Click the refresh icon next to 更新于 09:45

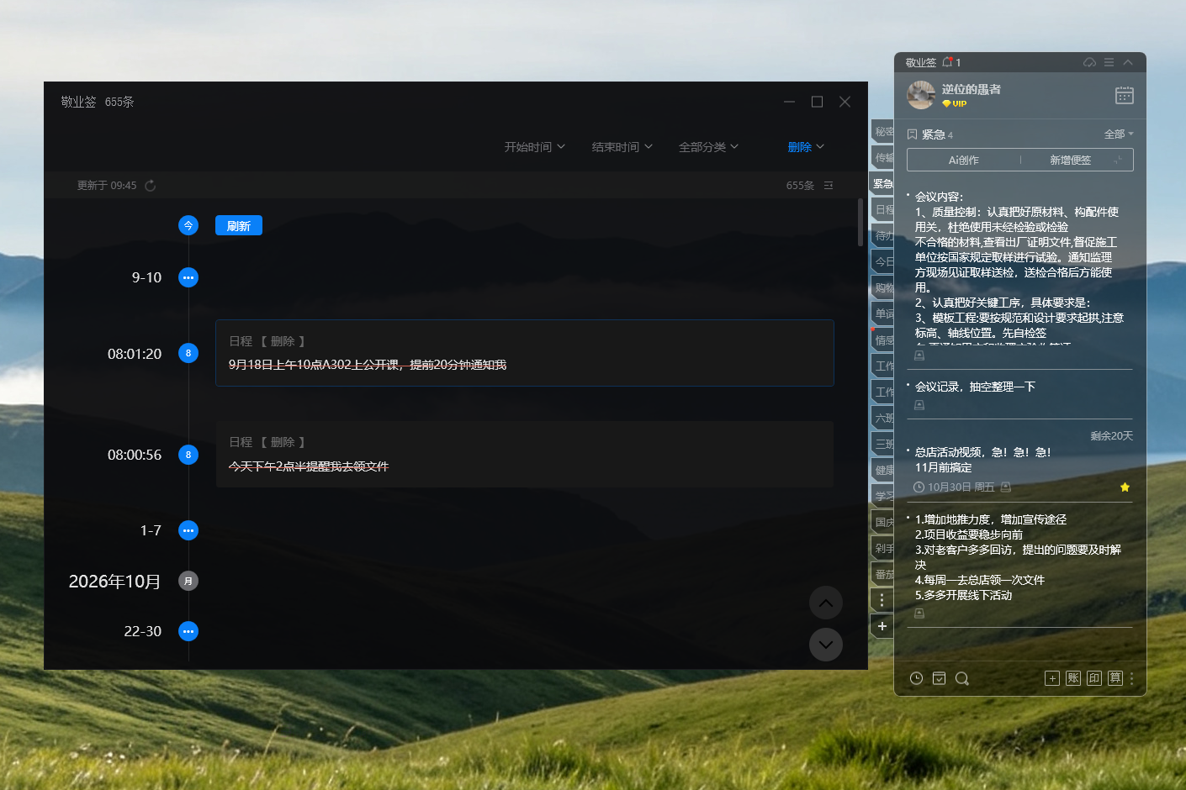(151, 186)
